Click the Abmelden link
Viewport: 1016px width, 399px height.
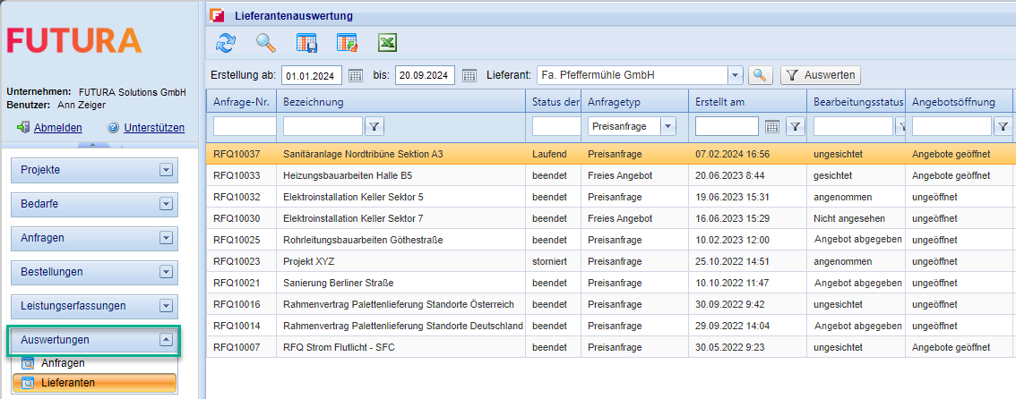(x=57, y=128)
